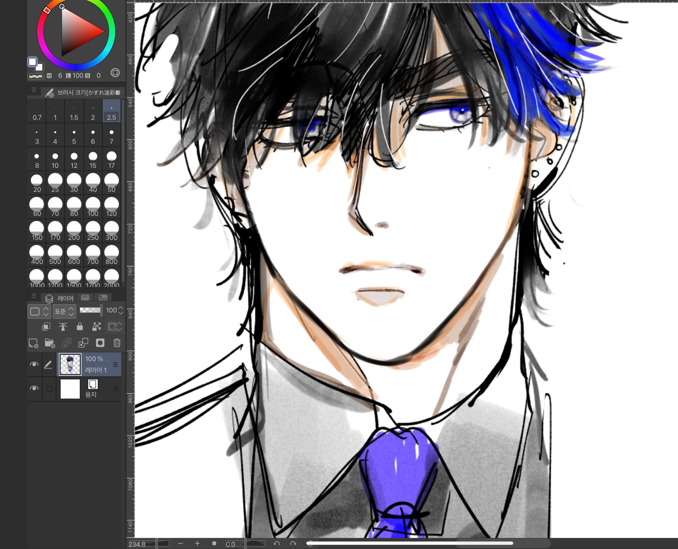Click the clip to layer below icon
This screenshot has width=678, height=549.
click(46, 327)
